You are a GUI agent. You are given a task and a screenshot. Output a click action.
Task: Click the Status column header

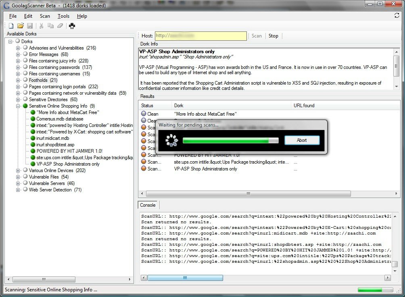pyautogui.click(x=155, y=105)
